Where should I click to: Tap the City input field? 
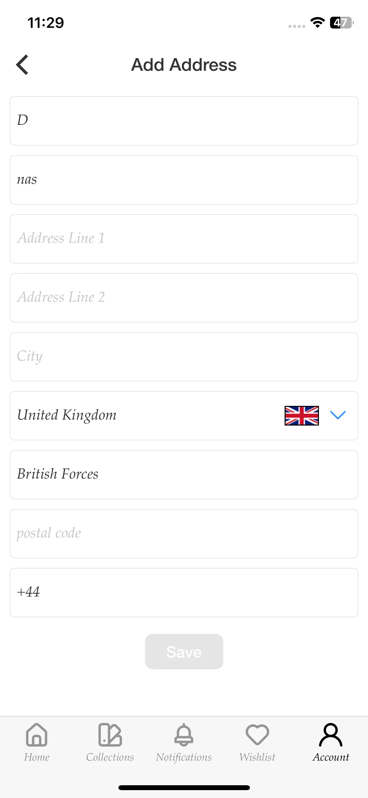[184, 357]
